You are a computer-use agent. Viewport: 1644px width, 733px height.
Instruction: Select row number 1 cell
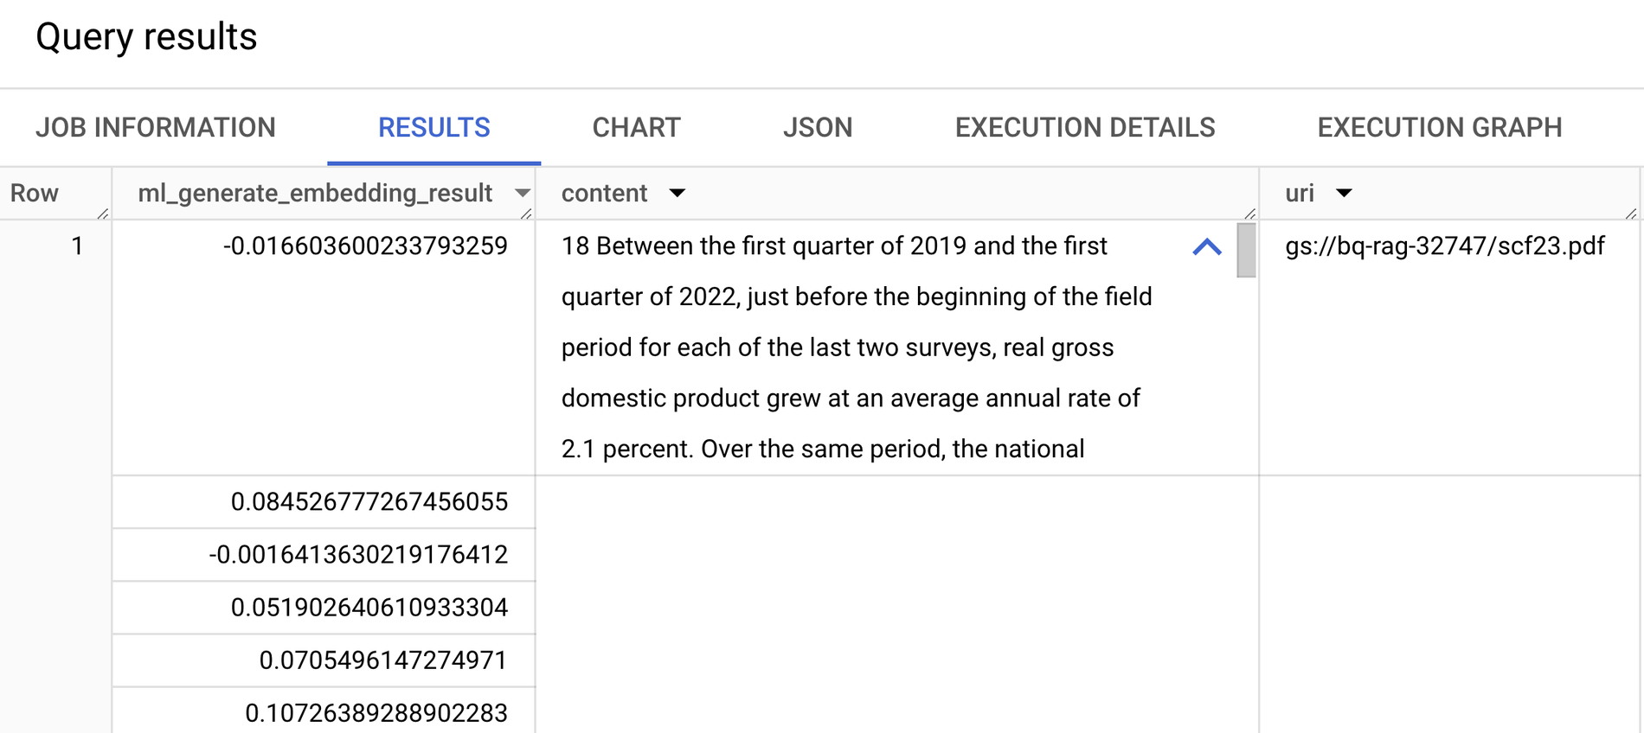77,246
